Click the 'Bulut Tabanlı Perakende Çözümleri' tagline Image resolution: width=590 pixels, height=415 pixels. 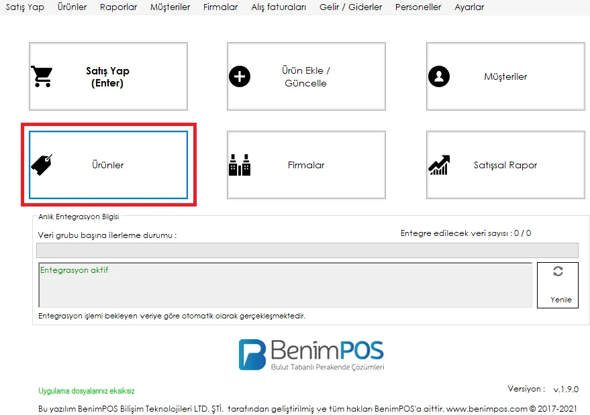tap(328, 367)
